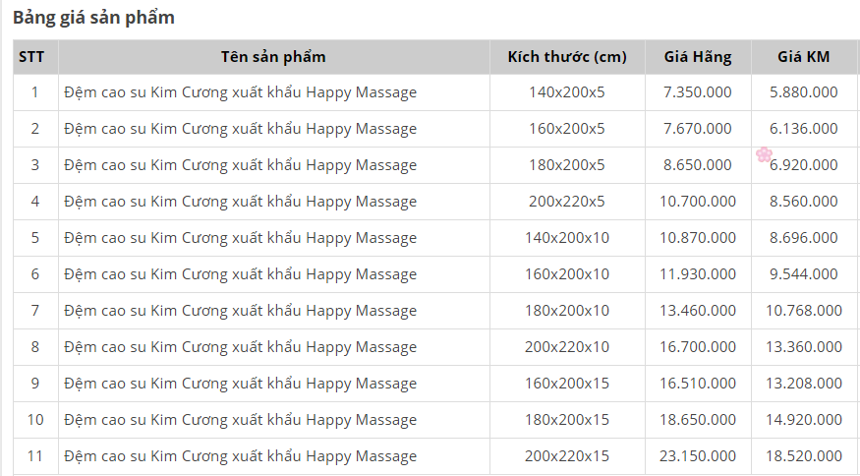The image size is (860, 476).
Task: Click the promo price 5.880.000
Action: pos(803,92)
